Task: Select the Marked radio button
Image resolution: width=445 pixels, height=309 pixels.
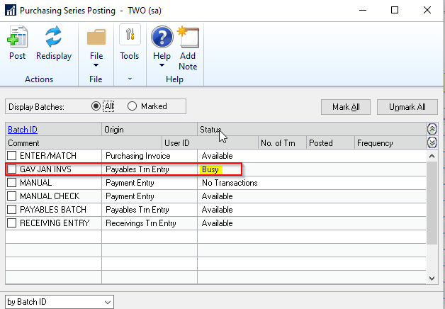Action: tap(132, 106)
